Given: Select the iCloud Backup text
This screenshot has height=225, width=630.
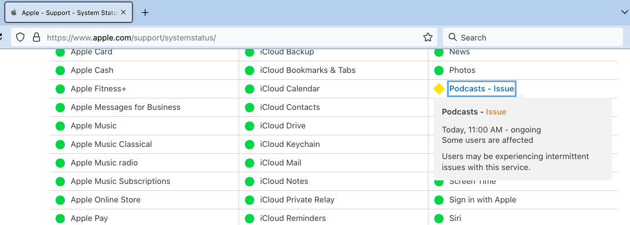Looking at the screenshot, I should click(x=287, y=51).
